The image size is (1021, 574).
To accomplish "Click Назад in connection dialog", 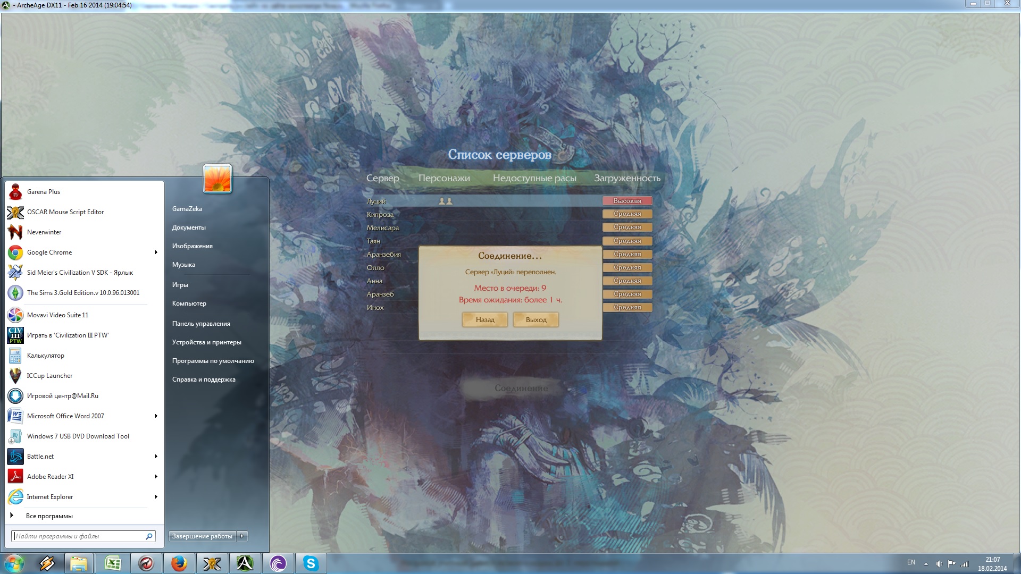I will coord(485,320).
